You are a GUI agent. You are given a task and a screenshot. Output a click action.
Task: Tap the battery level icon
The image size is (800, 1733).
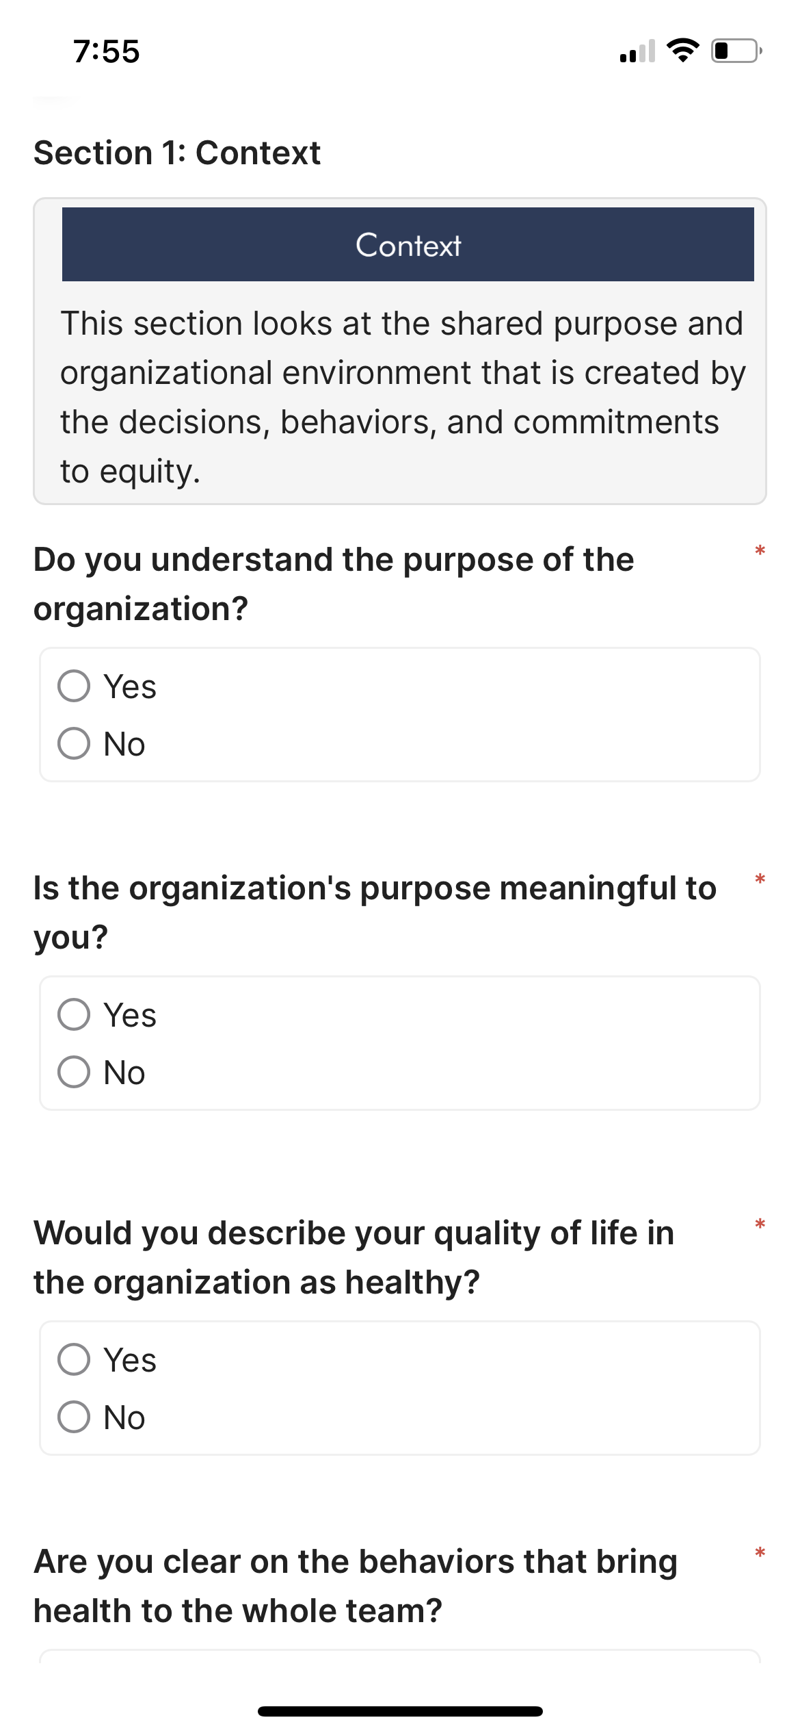click(736, 51)
